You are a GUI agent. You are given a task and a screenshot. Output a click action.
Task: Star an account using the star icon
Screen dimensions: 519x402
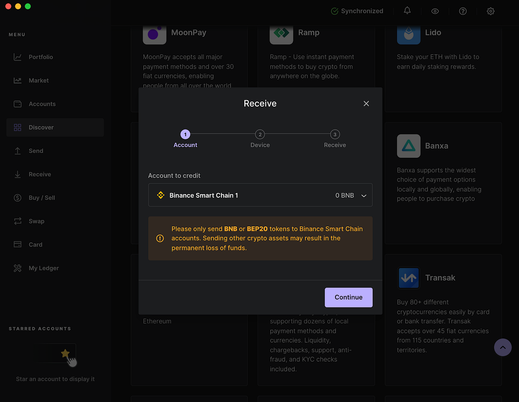pos(66,353)
